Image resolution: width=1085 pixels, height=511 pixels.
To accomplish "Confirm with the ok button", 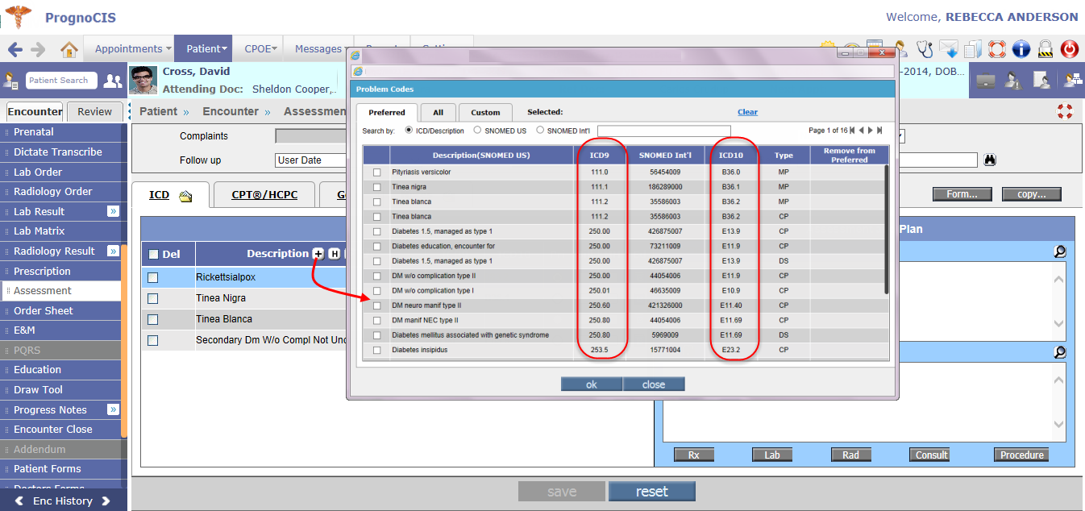I will click(x=592, y=384).
